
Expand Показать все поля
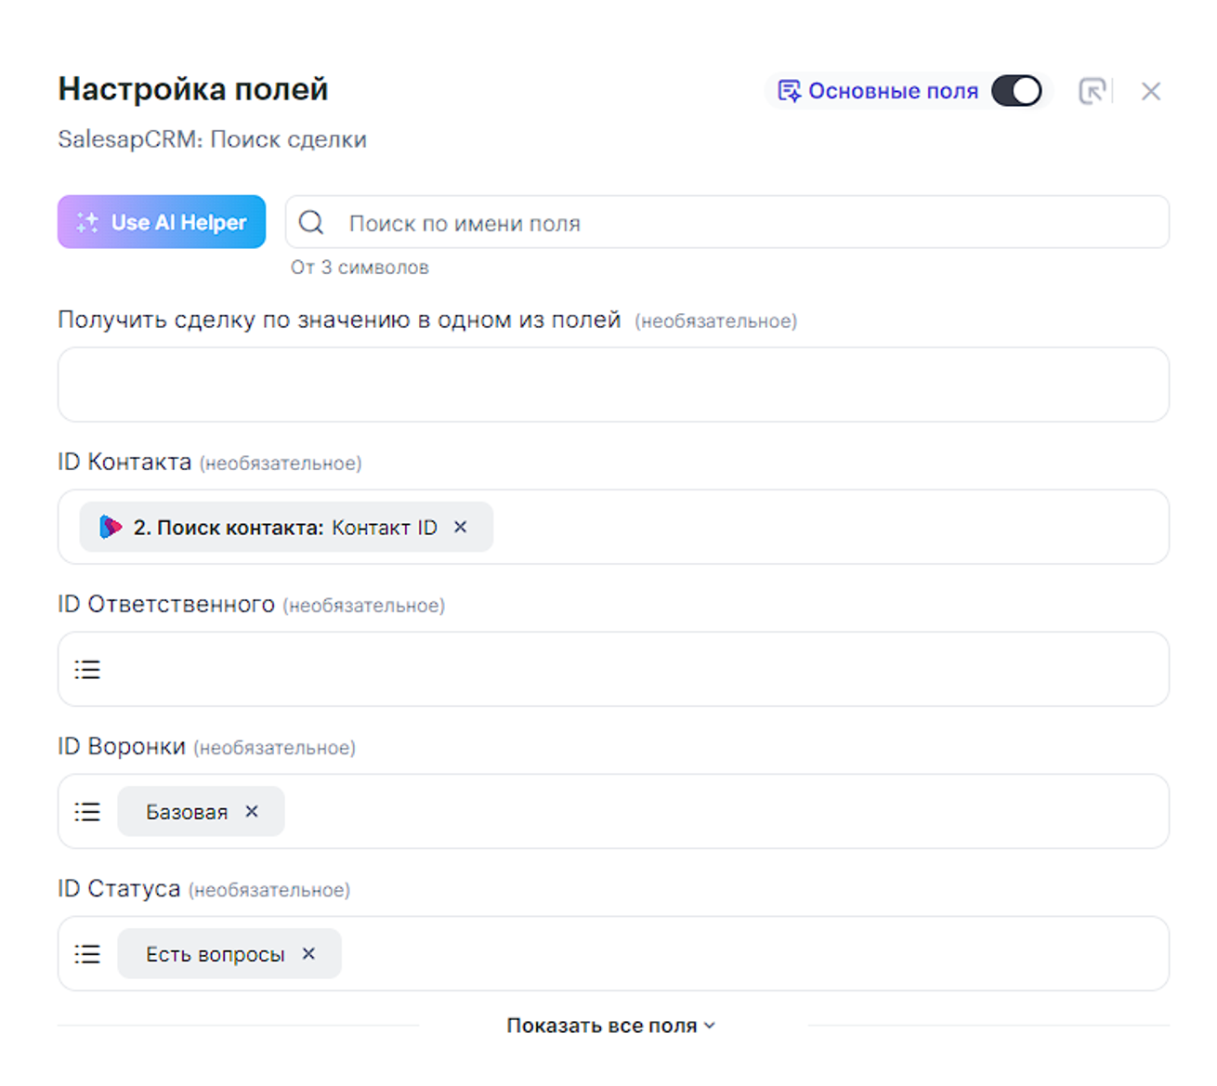[x=610, y=1026]
